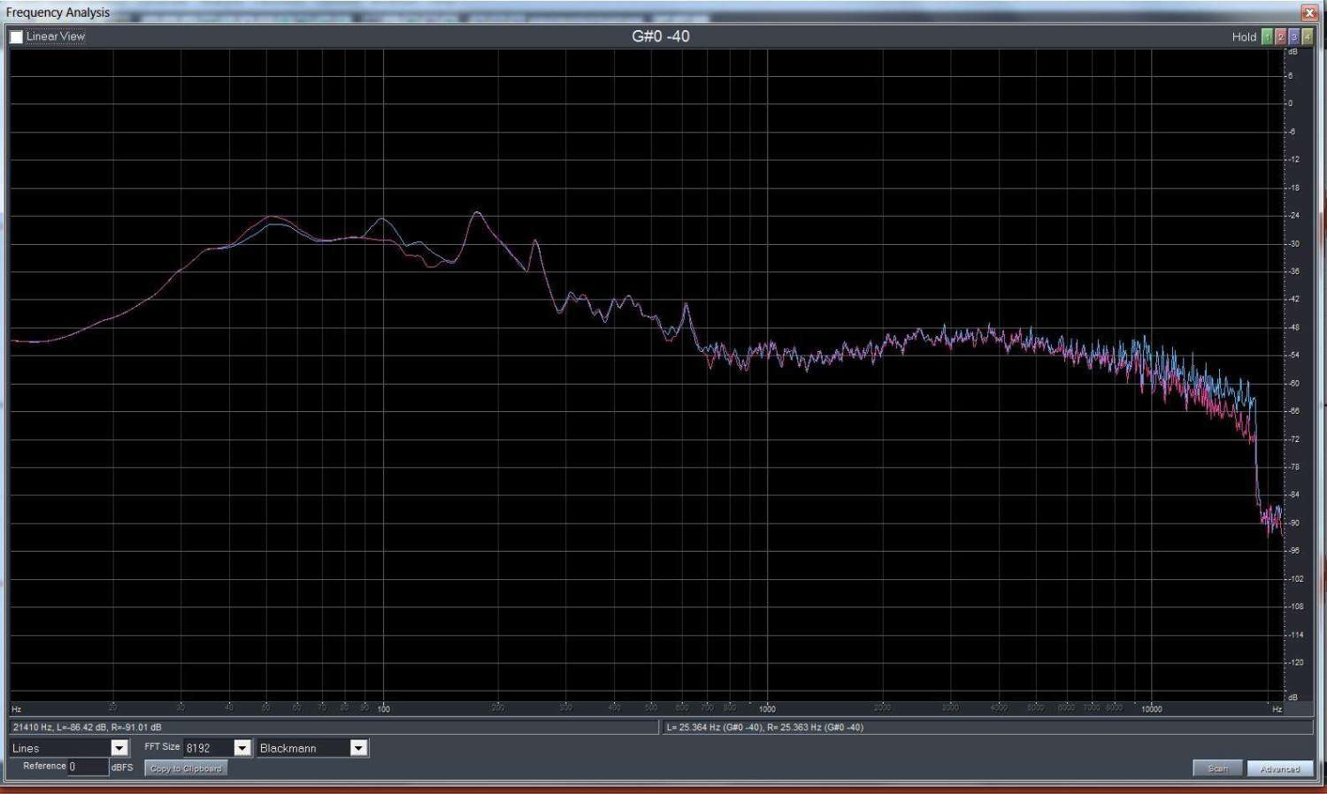Click the Hold label text
This screenshot has width=1327, height=794.
coord(1244,37)
